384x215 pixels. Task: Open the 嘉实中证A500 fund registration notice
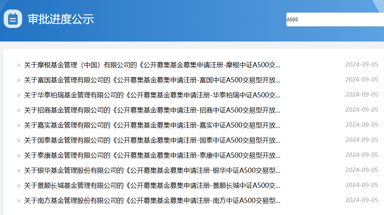152,125
